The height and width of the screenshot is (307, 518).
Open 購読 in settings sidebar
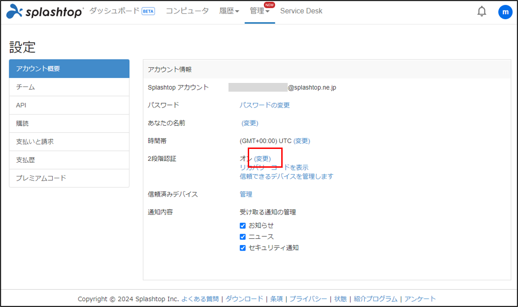pyautogui.click(x=69, y=123)
